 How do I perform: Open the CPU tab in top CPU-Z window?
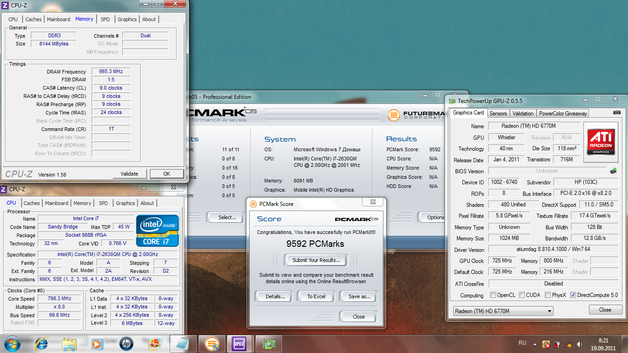pos(13,19)
